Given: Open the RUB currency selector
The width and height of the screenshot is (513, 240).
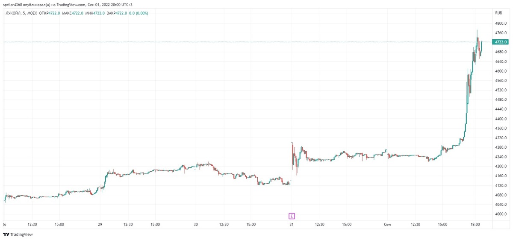Looking at the screenshot, I should tap(497, 13).
